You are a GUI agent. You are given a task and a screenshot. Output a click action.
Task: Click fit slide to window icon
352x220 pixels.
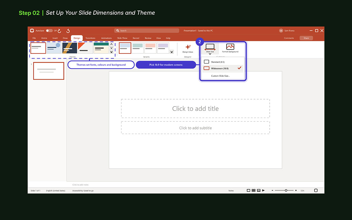(316, 190)
